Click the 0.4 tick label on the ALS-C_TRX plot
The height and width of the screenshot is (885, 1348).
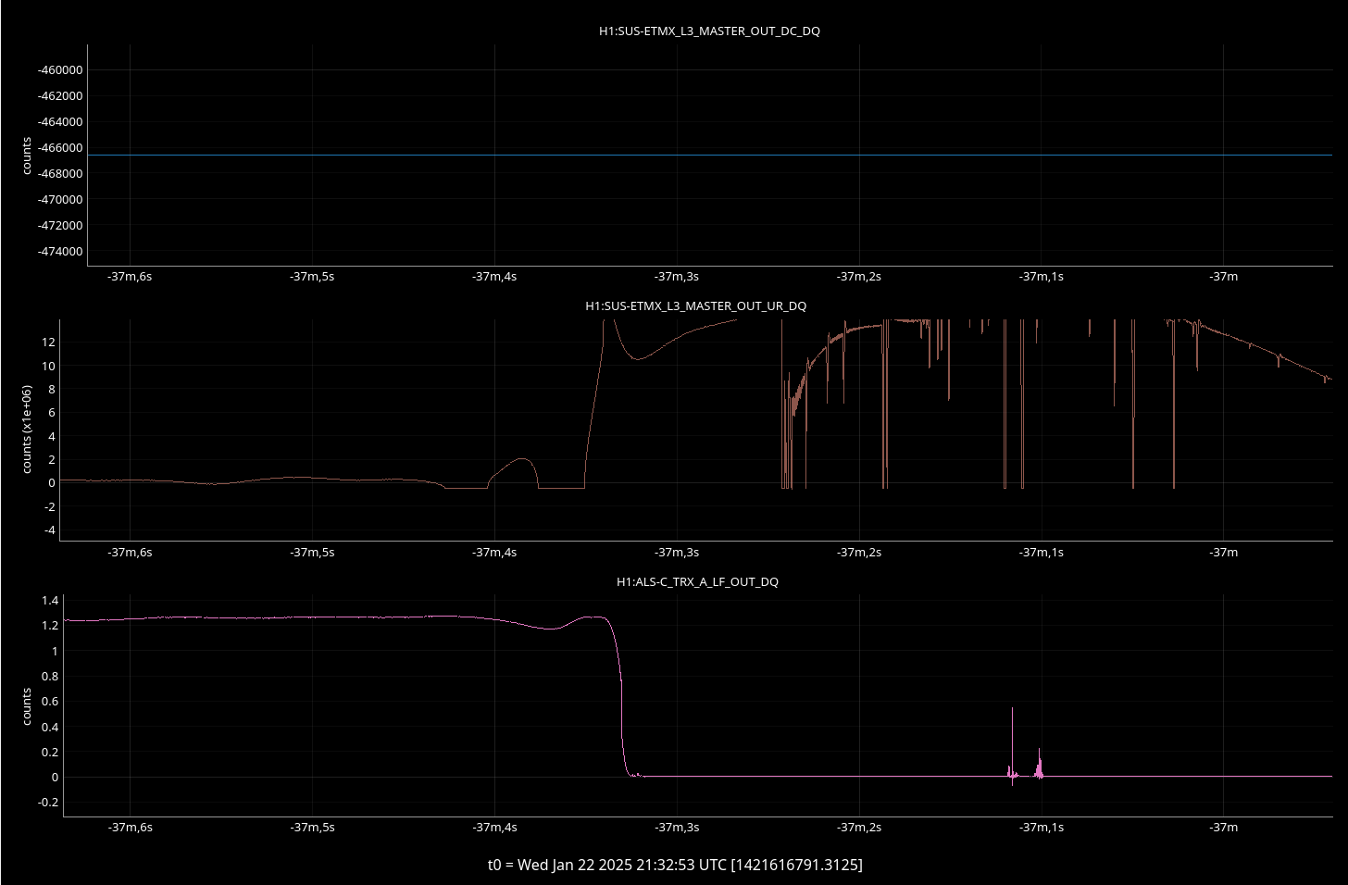[50, 727]
